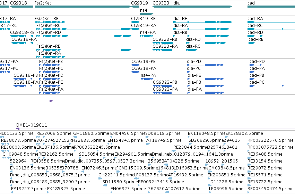Click the cad-RC transcript label
The width and height of the screenshot is (295, 194).
255,26
